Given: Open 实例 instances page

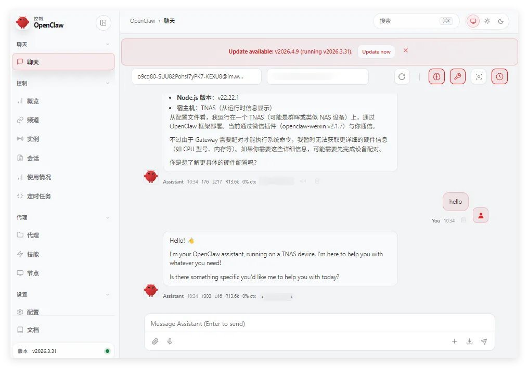Looking at the screenshot, I should click(63, 139).
